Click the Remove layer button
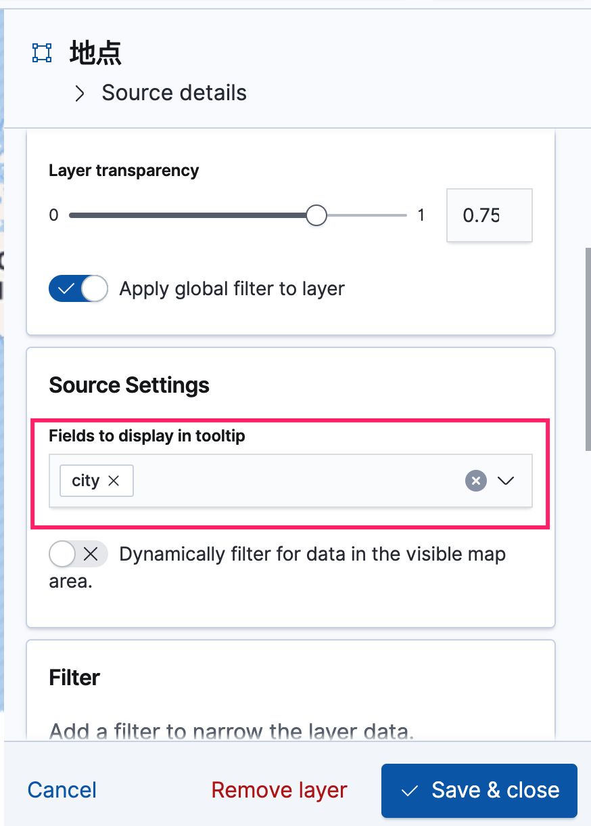This screenshot has height=826, width=591. [279, 790]
